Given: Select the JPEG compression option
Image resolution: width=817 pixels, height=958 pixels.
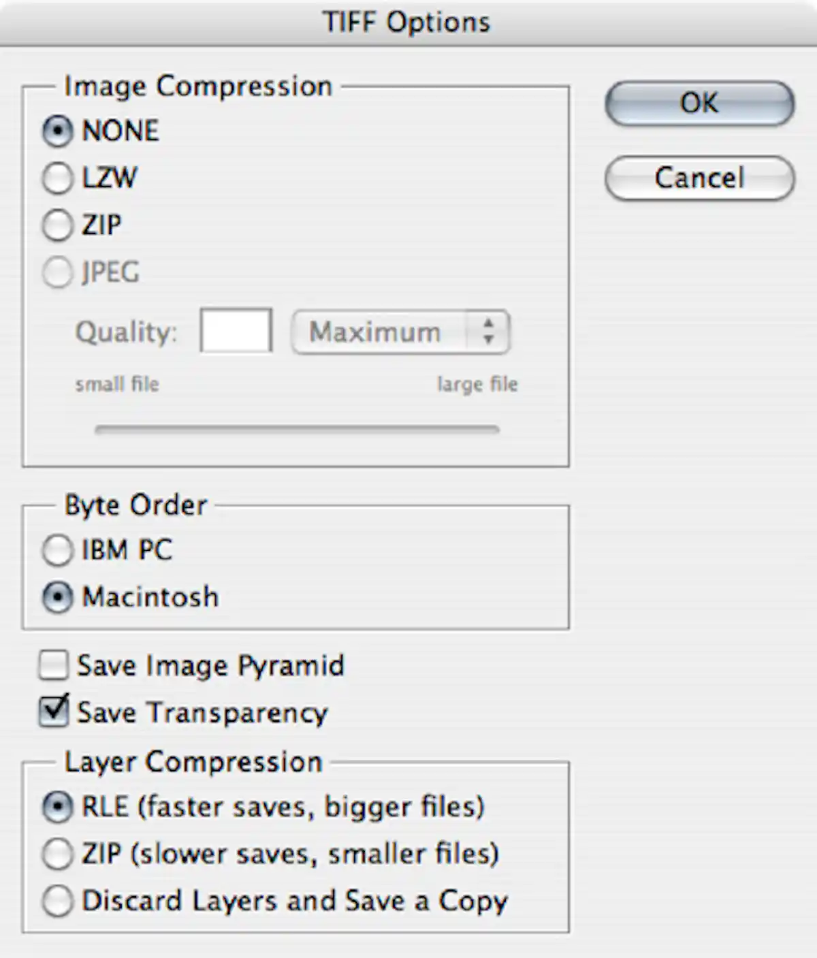Looking at the screenshot, I should [x=58, y=273].
